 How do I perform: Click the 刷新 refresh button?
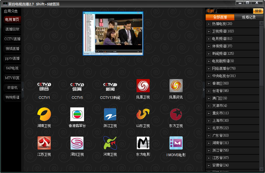point(211,11)
